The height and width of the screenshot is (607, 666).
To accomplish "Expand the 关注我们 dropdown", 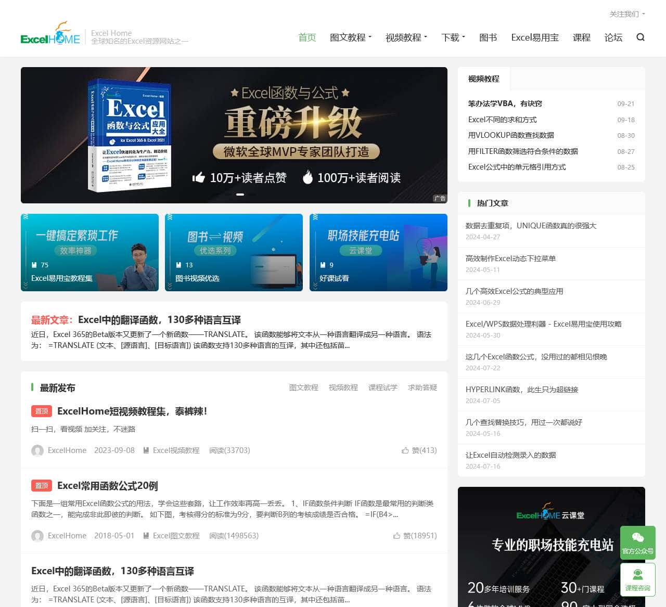I will 627,14.
